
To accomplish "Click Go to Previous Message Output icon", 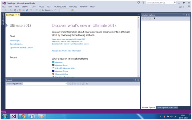I will click(x=75, y=84).
